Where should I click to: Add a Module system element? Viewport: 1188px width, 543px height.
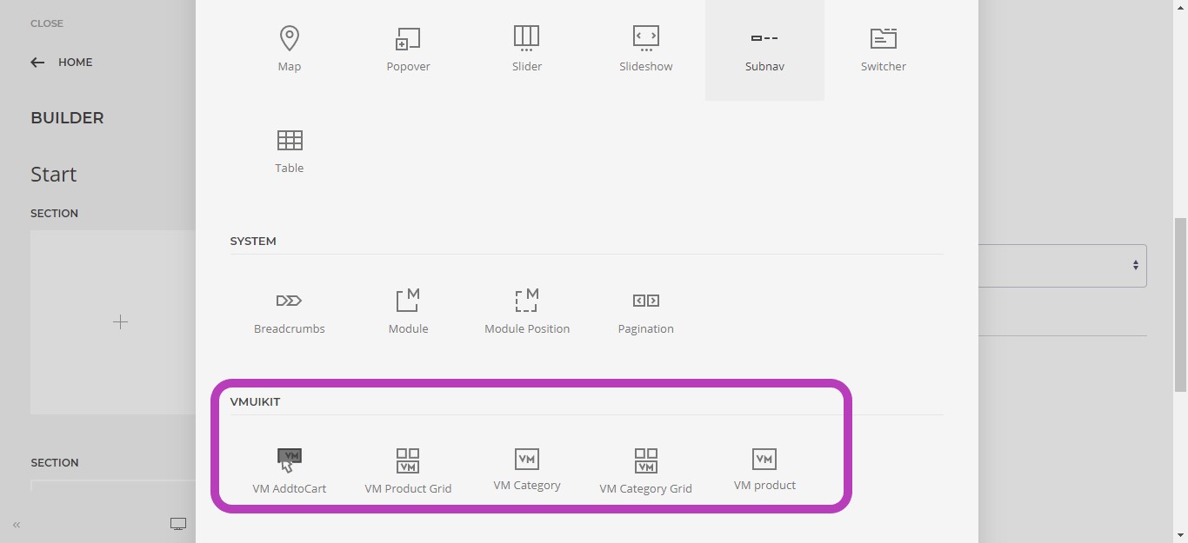[408, 313]
